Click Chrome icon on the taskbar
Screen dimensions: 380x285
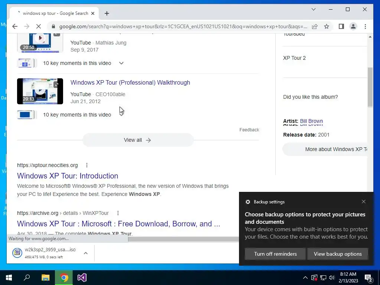64,278
